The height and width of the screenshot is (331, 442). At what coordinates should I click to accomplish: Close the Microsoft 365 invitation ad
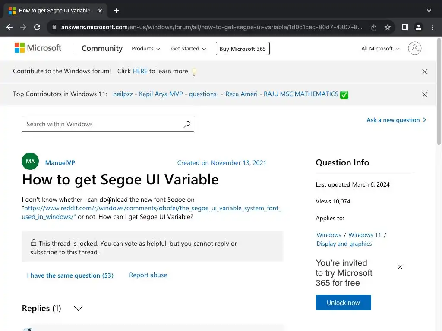point(400,267)
